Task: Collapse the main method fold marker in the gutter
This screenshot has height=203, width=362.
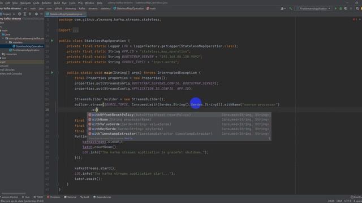Action: pos(57,73)
